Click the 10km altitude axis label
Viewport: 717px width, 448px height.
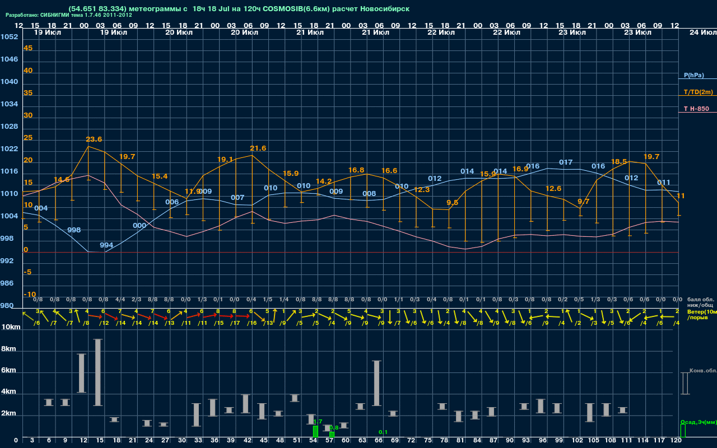10,327
